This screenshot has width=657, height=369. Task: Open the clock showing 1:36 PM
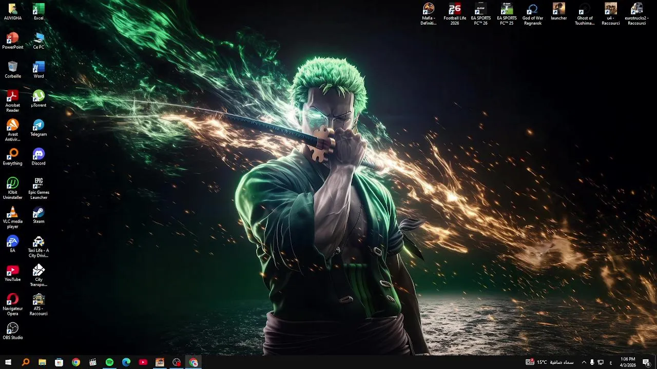point(628,362)
